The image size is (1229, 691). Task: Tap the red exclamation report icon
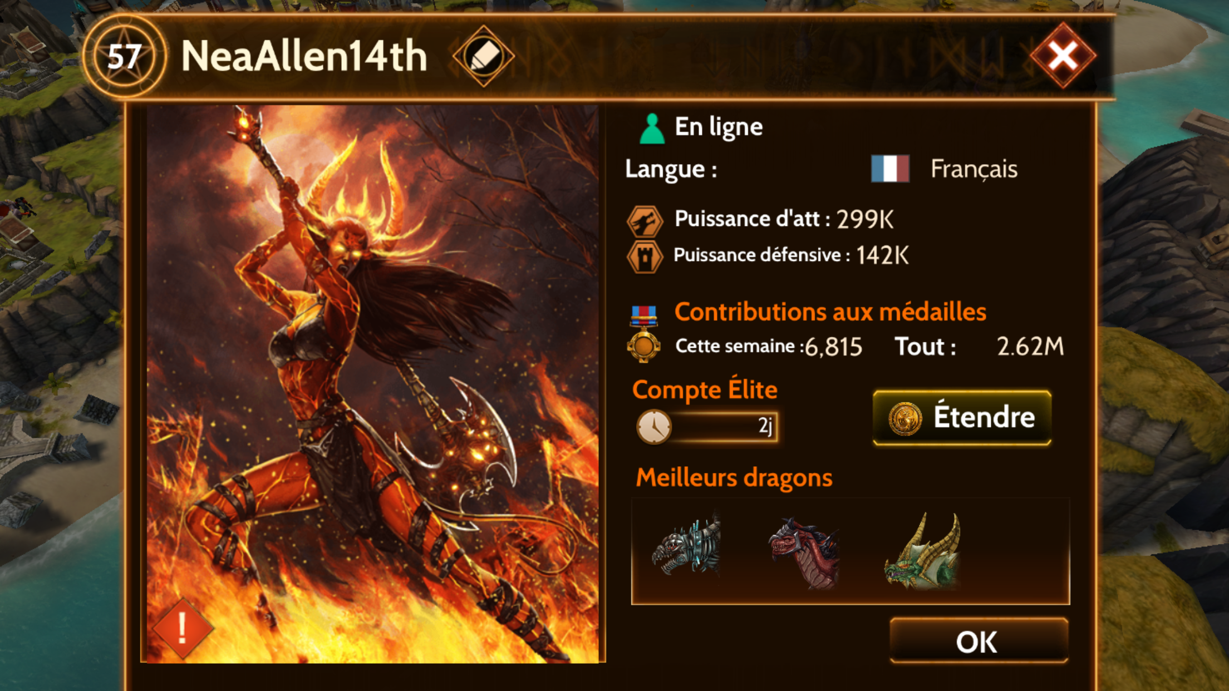tap(183, 629)
